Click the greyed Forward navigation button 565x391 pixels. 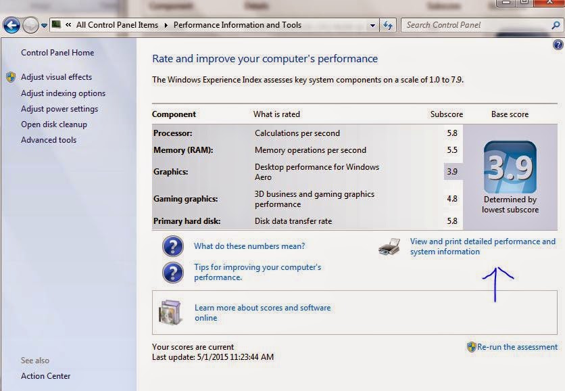coord(30,25)
